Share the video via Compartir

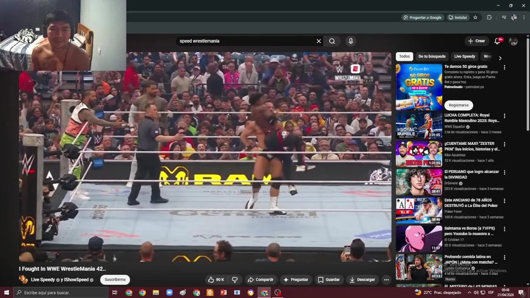pos(261,280)
